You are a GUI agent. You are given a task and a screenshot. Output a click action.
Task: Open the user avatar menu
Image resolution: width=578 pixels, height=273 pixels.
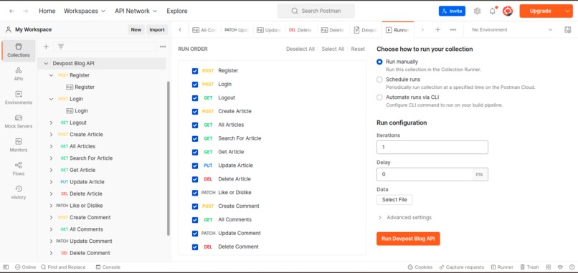[508, 11]
